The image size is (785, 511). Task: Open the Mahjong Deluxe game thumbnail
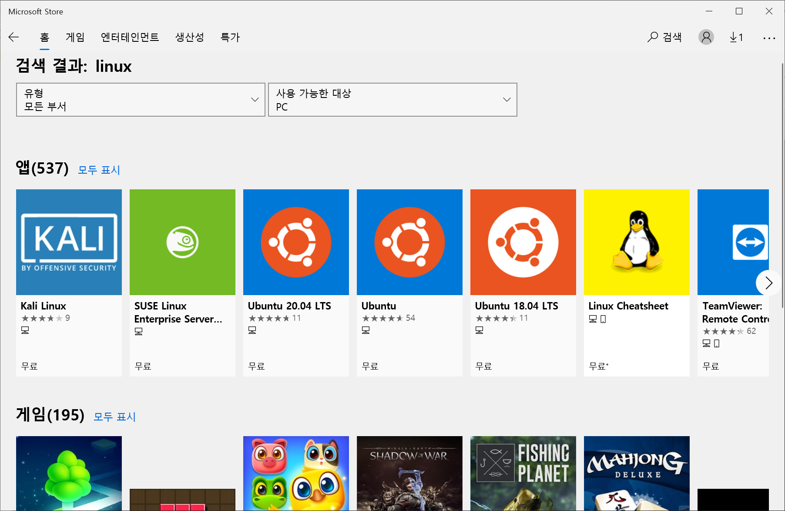click(x=637, y=474)
